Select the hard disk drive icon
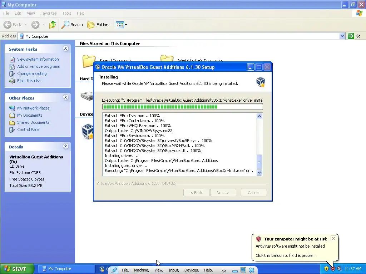Screen dimensions: 366x274 point(87,96)
